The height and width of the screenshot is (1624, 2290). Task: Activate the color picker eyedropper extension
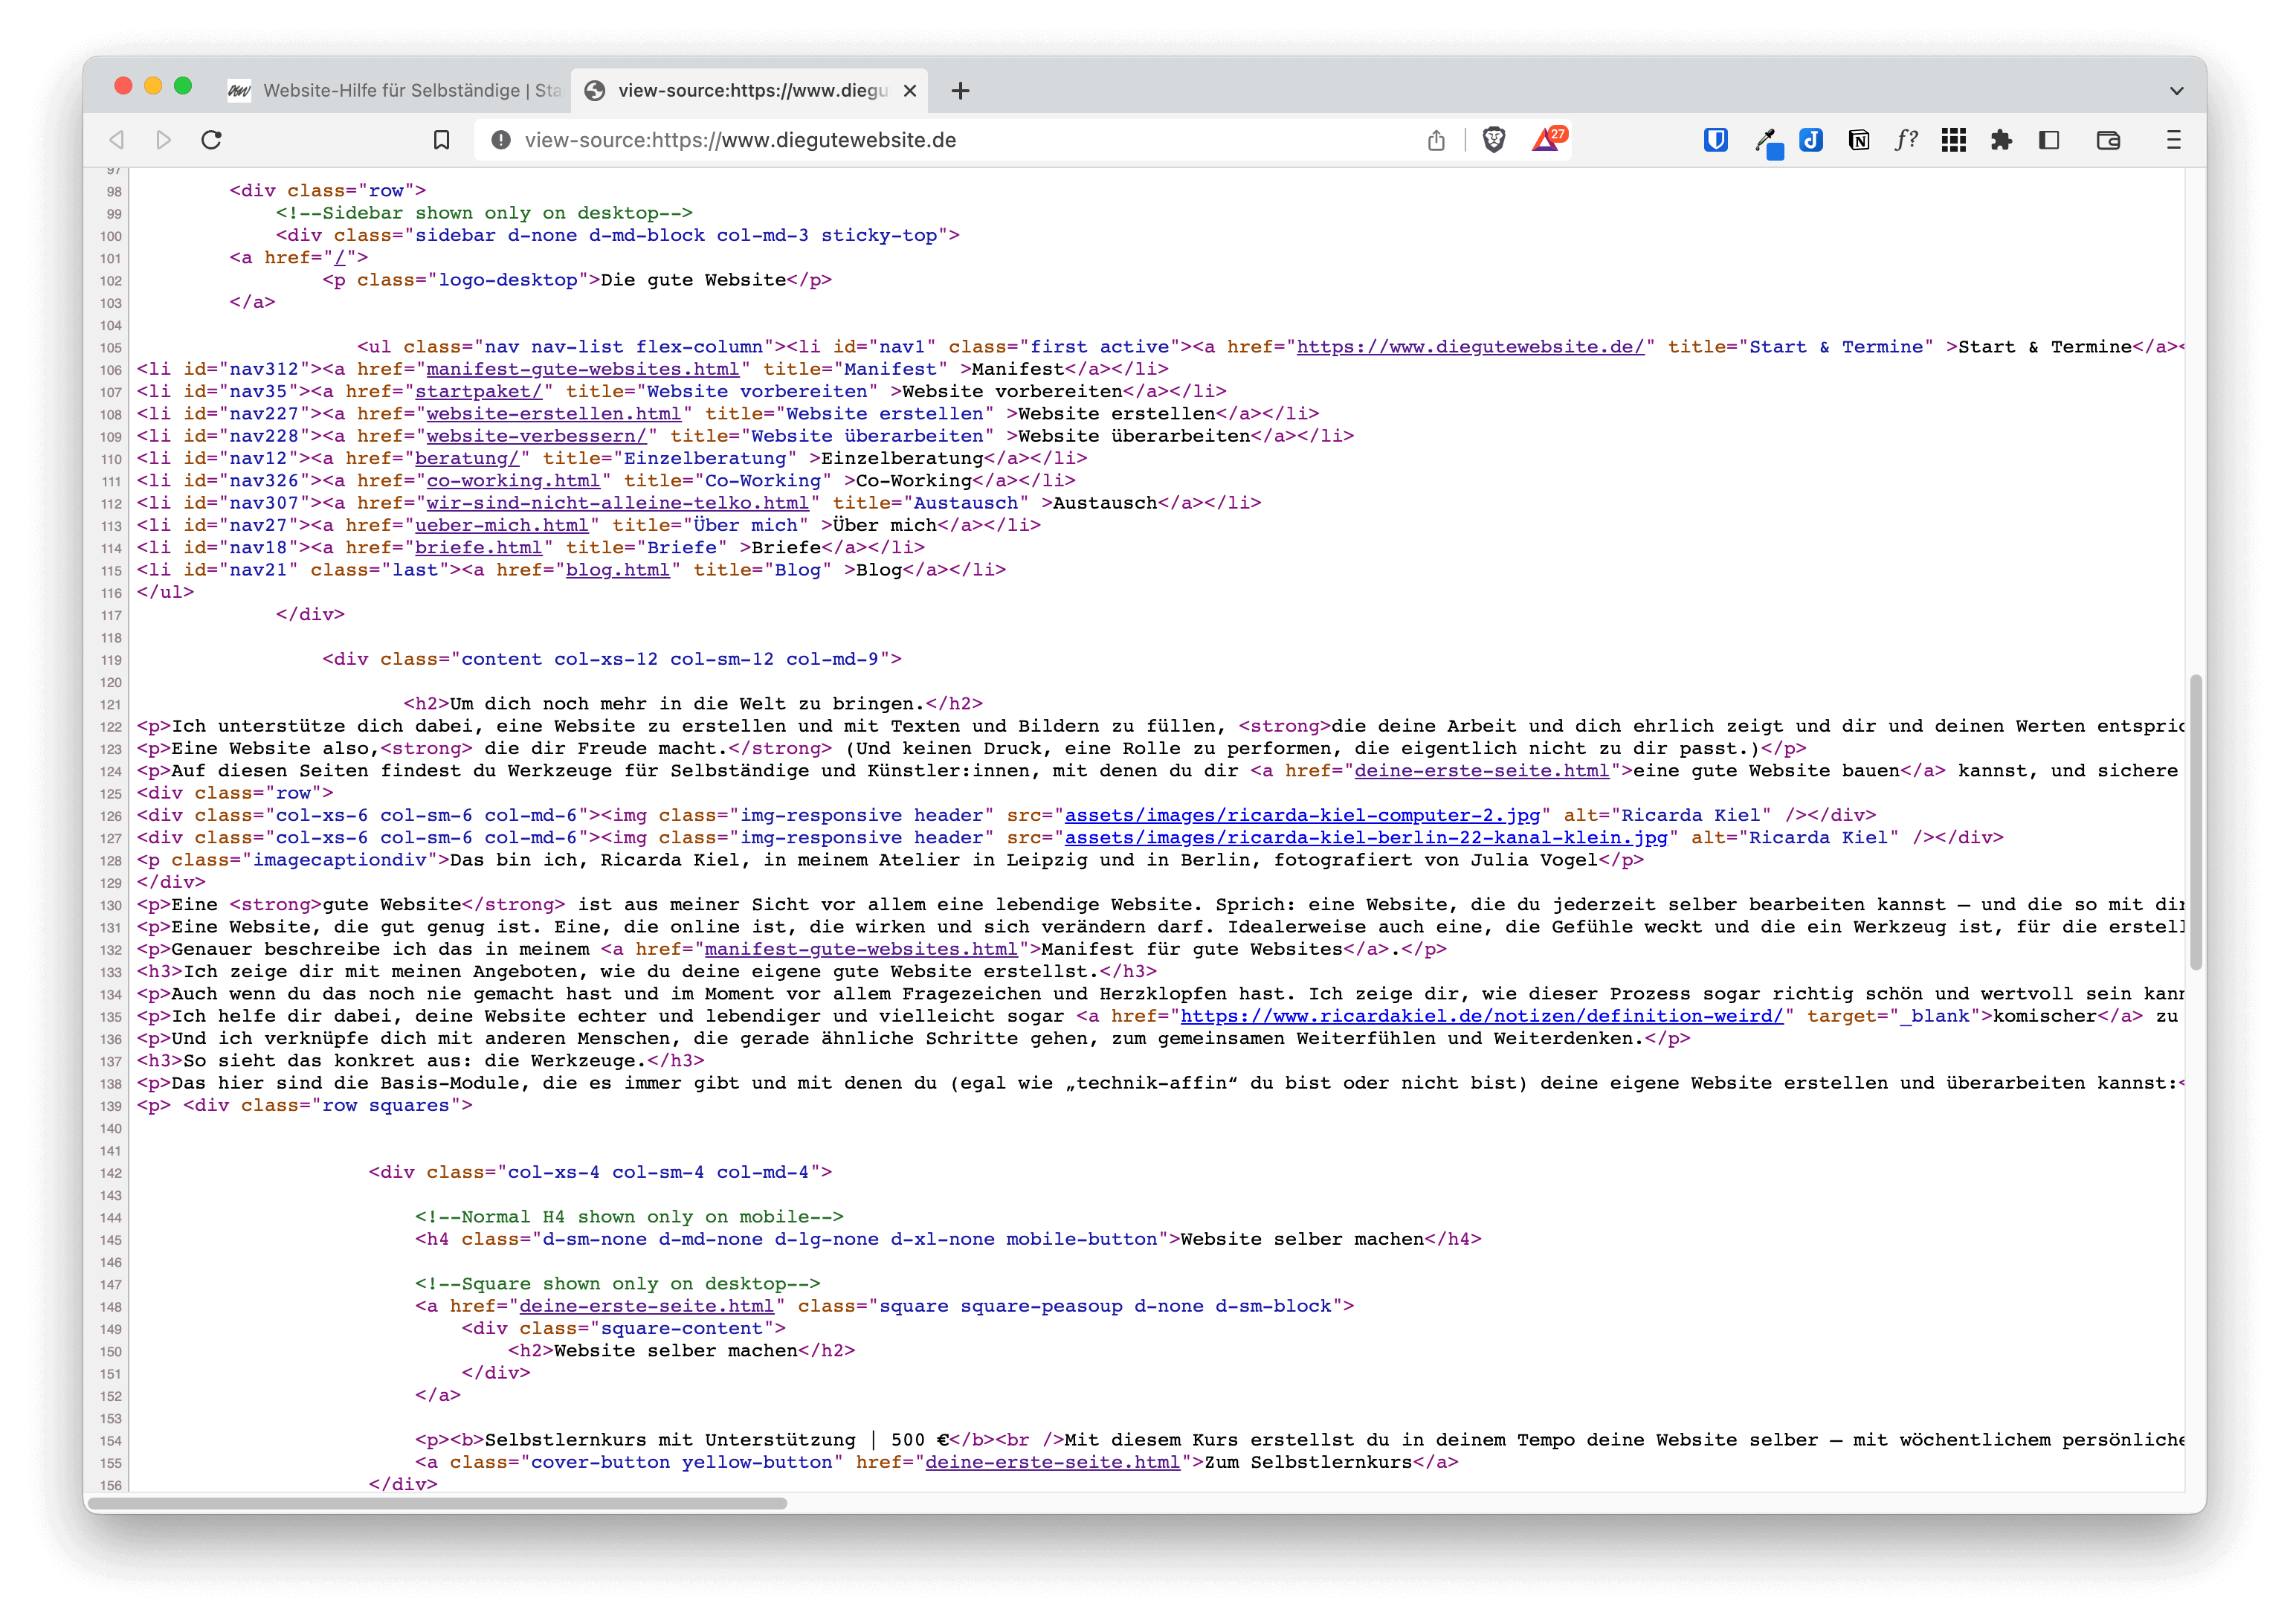coord(1767,142)
